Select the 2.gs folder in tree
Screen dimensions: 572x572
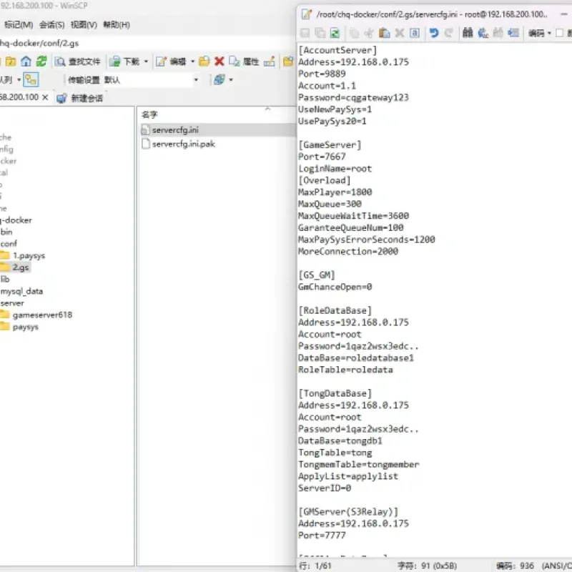tap(21, 267)
